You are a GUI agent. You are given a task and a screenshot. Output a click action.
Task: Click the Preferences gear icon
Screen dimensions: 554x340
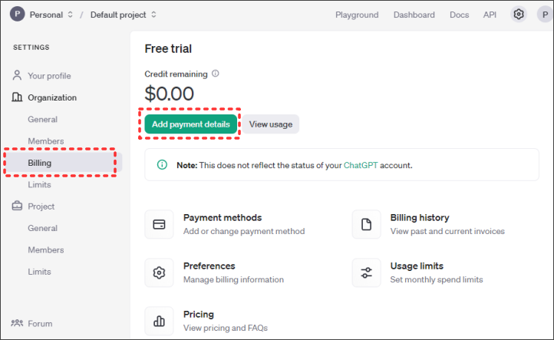pyautogui.click(x=160, y=272)
